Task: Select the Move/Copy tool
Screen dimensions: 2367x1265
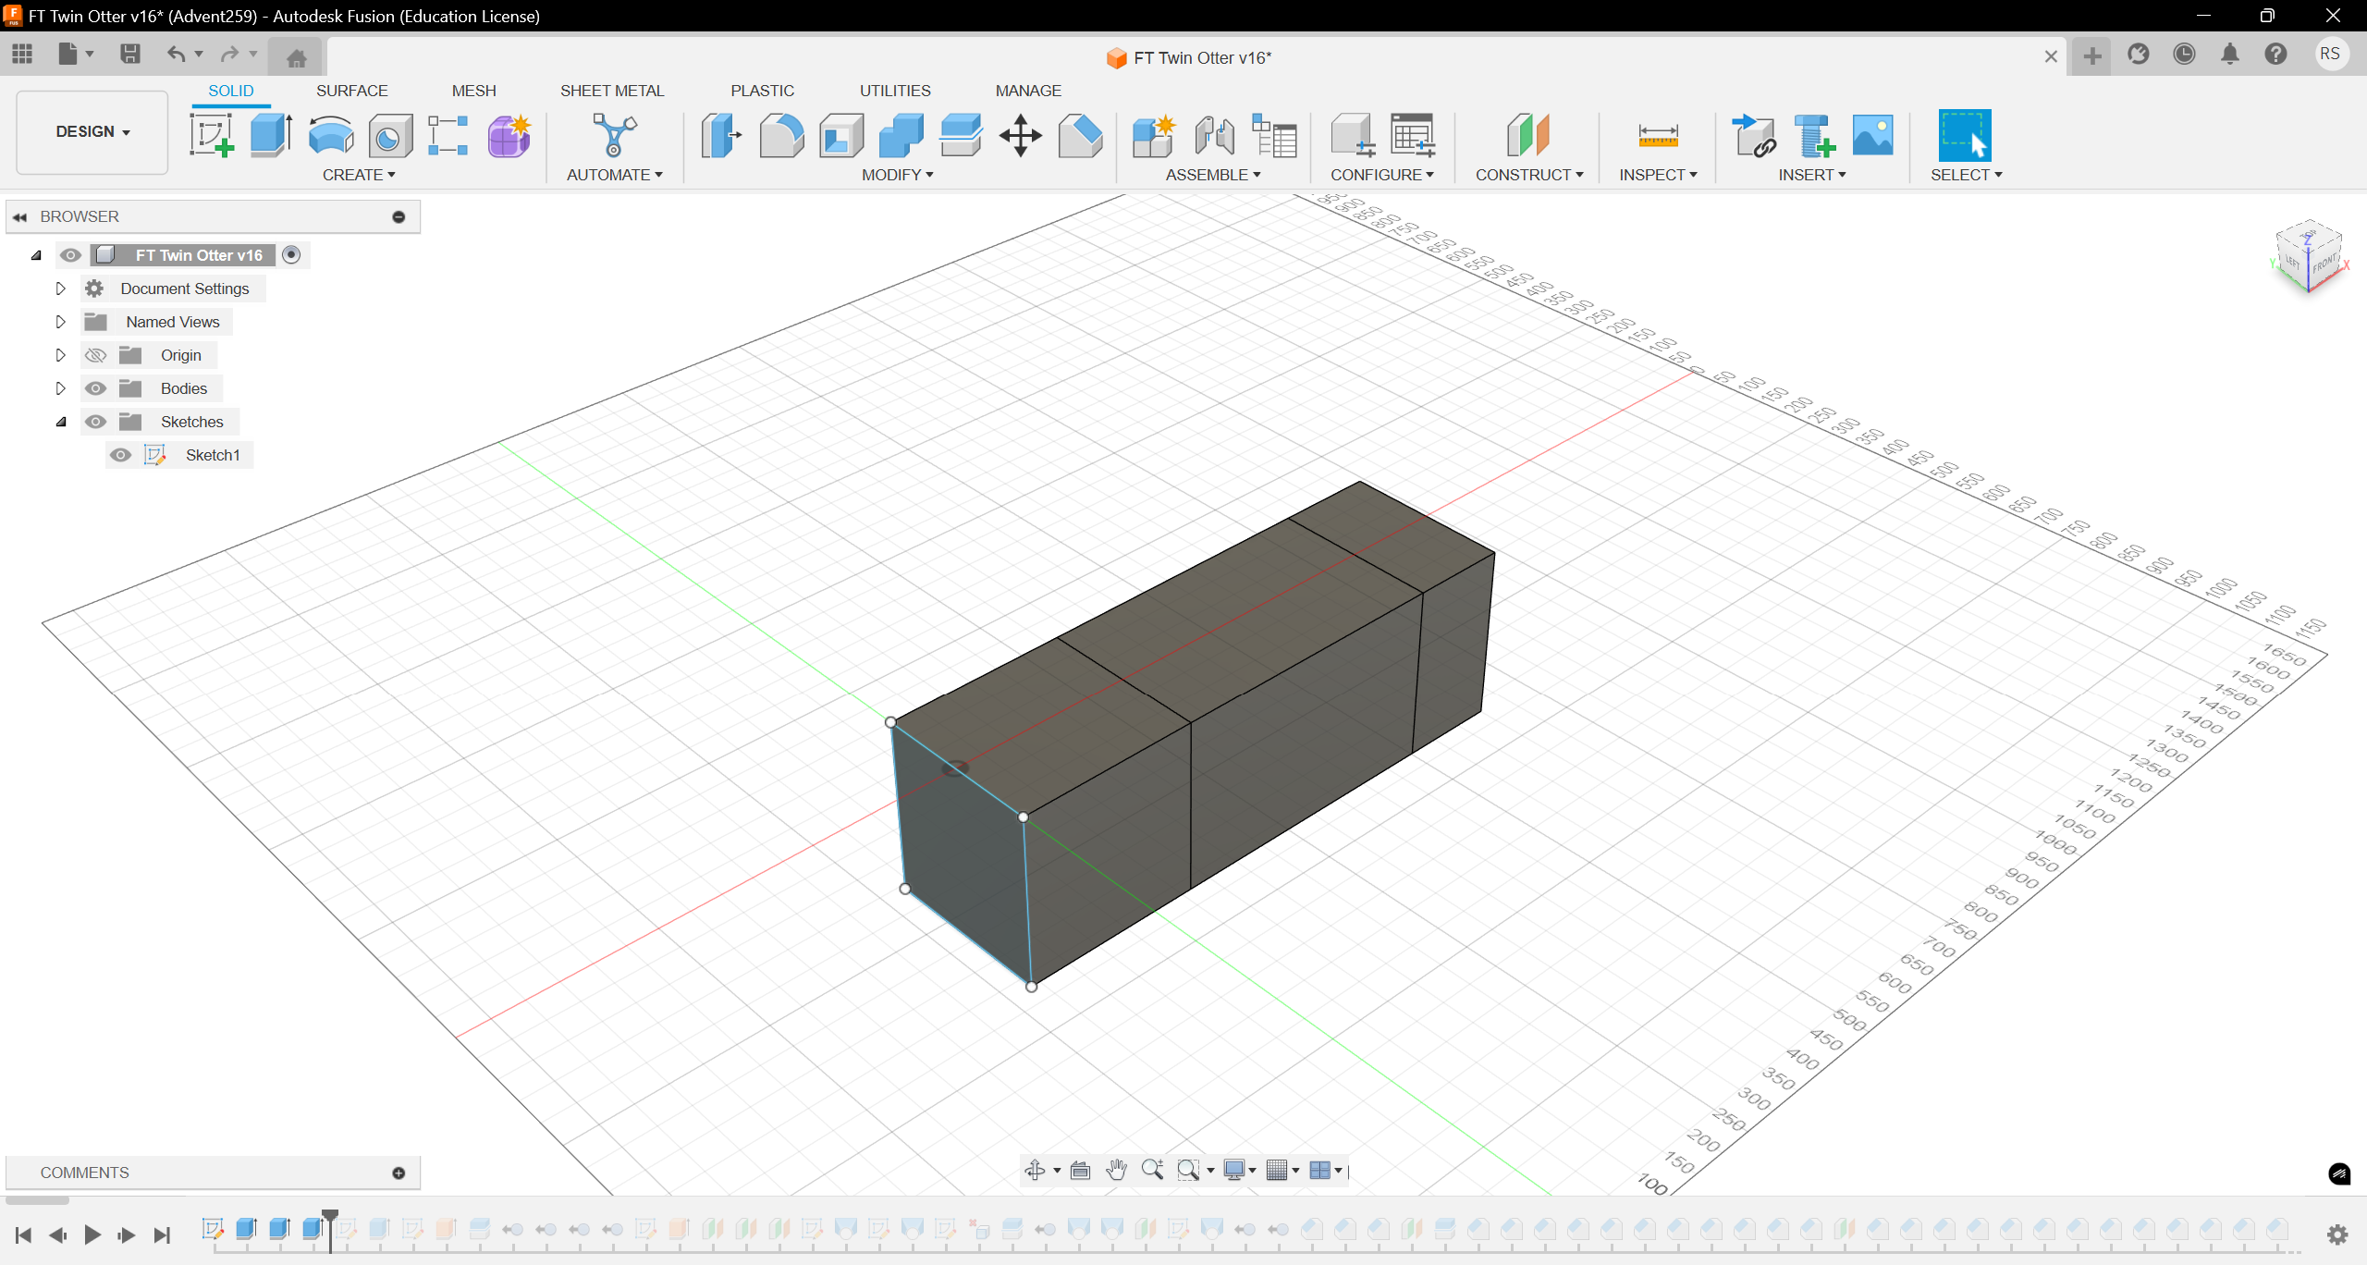Action: 1021,135
